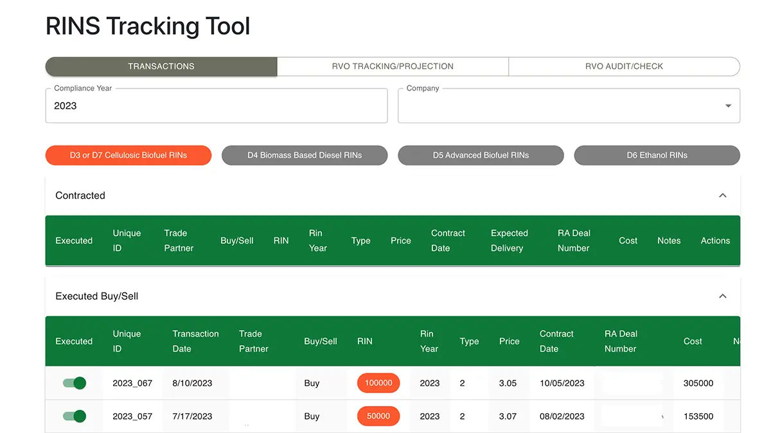This screenshot has width=771, height=433.
Task: Click the 50000 RIN badge
Action: 378,416
